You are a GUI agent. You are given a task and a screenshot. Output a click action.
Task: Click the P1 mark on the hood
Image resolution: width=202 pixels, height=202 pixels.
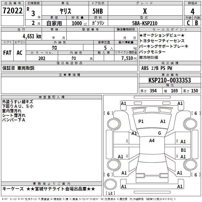tap(141, 121)
